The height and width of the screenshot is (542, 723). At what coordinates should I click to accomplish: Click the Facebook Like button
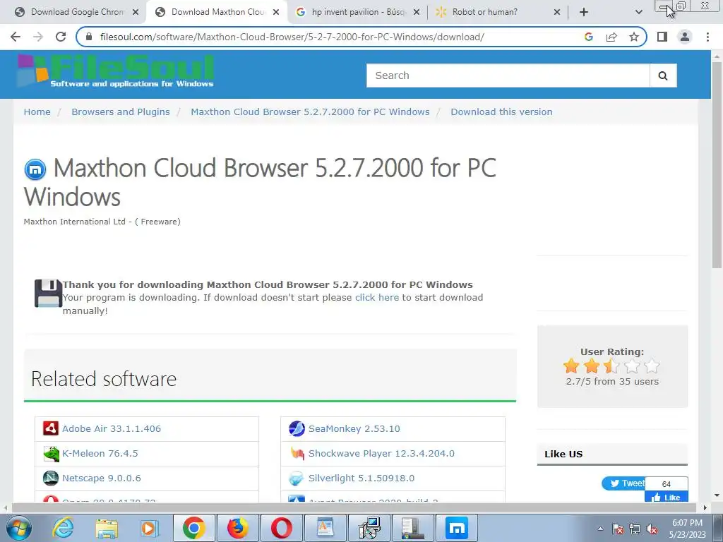pyautogui.click(x=667, y=498)
